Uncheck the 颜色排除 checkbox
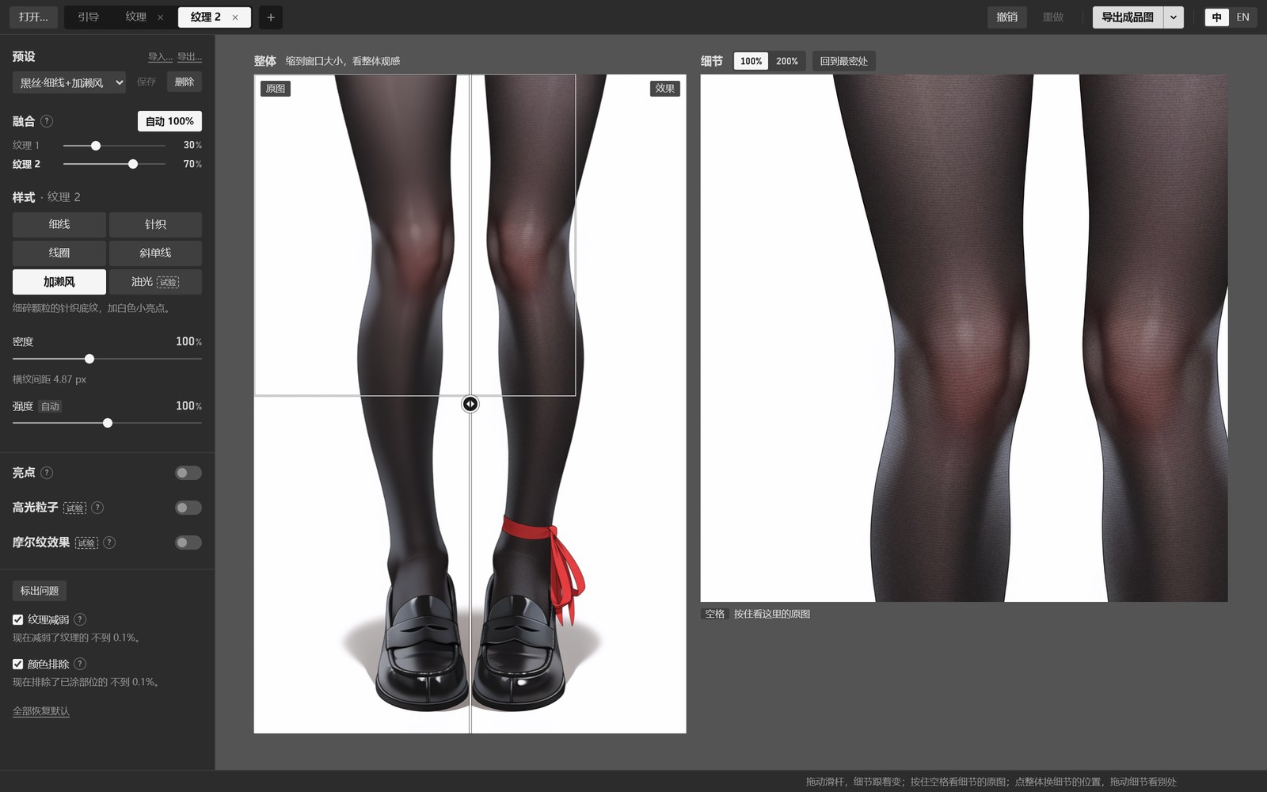The image size is (1267, 792). [x=17, y=664]
